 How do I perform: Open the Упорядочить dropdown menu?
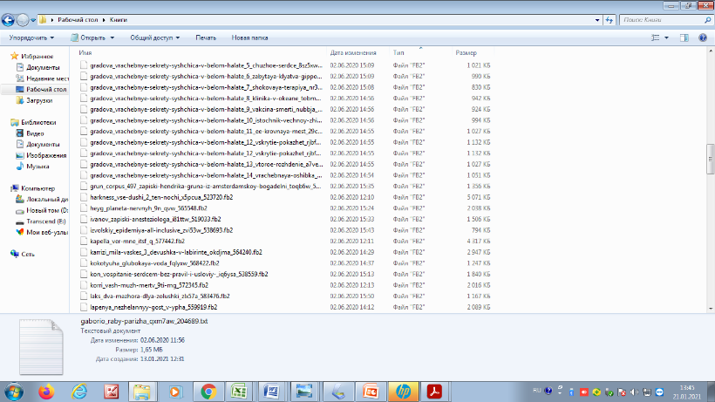tap(31, 37)
